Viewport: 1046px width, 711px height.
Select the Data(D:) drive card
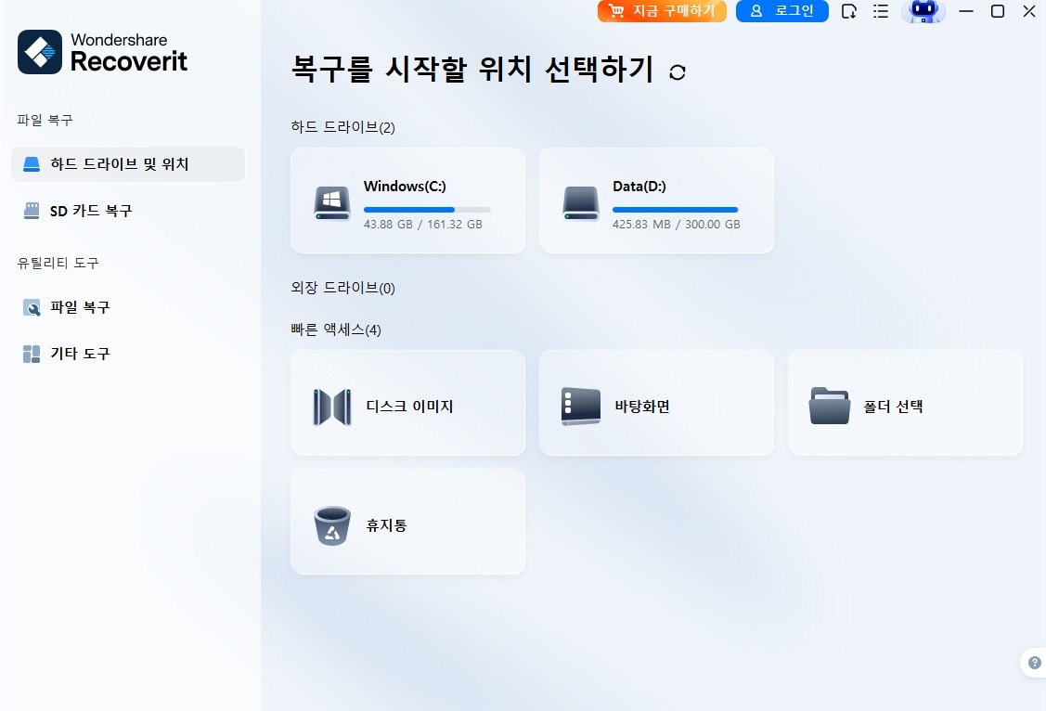click(656, 200)
